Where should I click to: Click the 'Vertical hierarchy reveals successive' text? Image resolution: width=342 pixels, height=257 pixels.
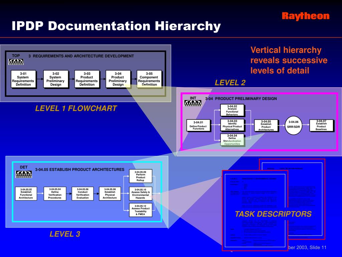click(x=289, y=55)
